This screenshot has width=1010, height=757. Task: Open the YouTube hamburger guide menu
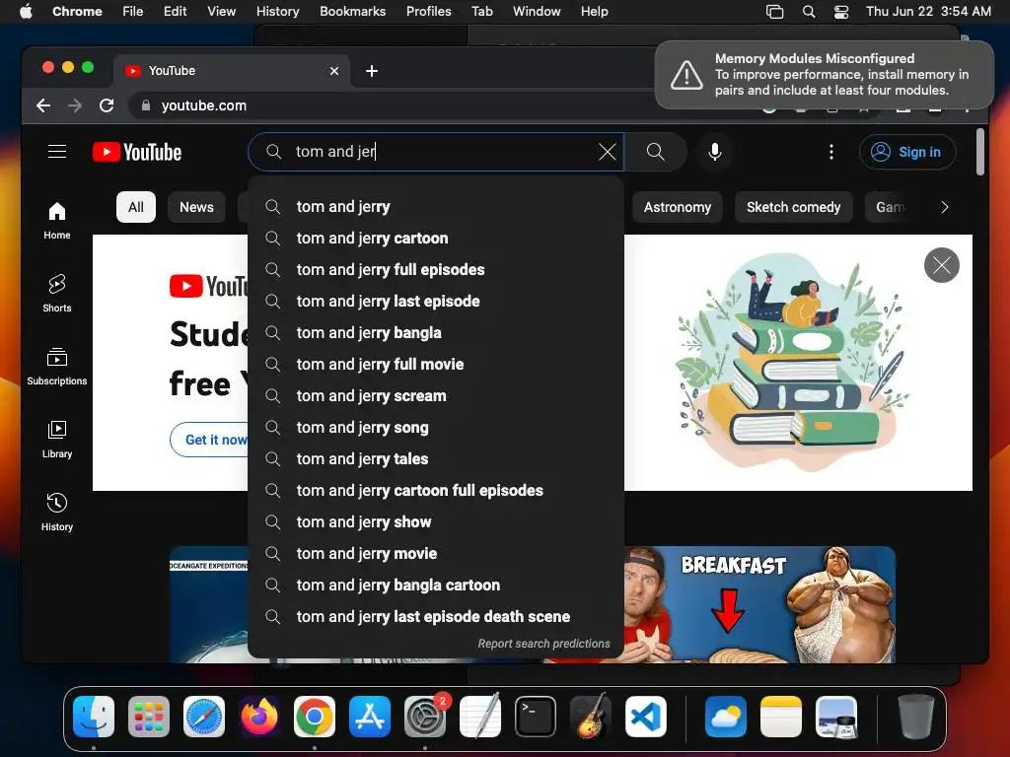click(57, 152)
